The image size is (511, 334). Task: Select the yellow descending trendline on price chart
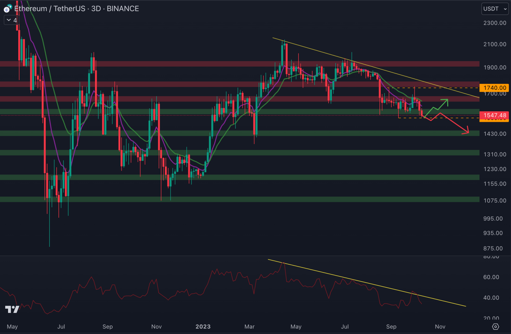[x=376, y=68]
